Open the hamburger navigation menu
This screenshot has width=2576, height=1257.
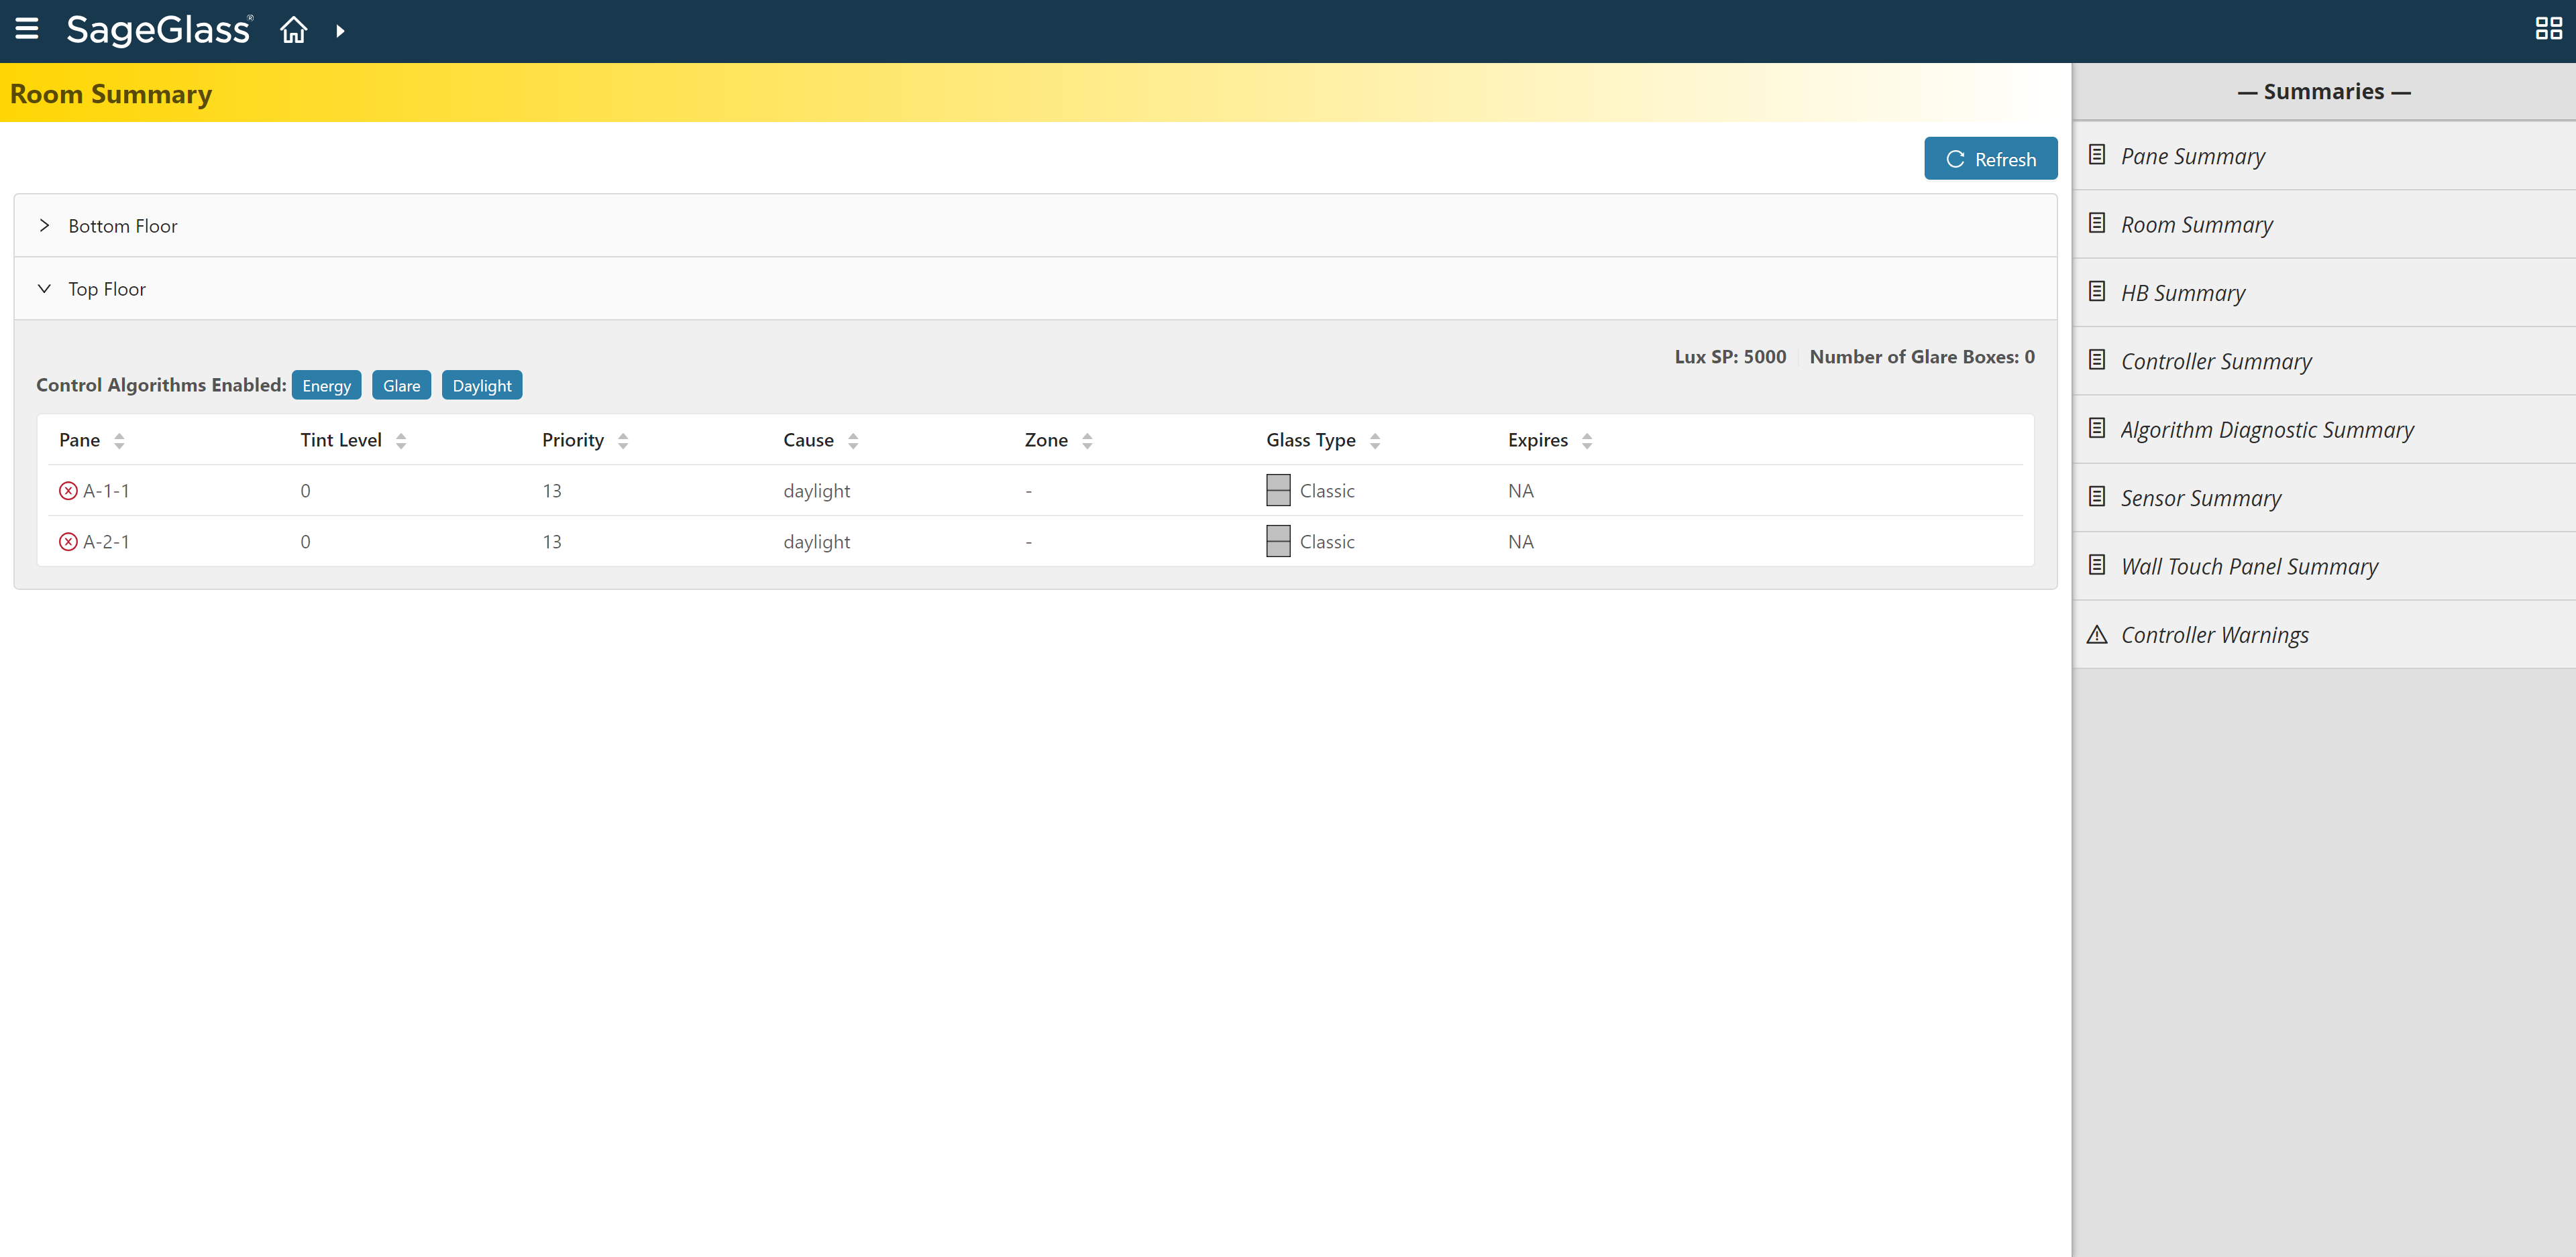(x=27, y=29)
